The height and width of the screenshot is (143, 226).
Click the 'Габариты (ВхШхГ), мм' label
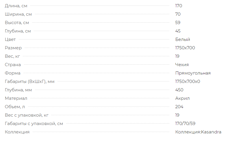[30, 82]
